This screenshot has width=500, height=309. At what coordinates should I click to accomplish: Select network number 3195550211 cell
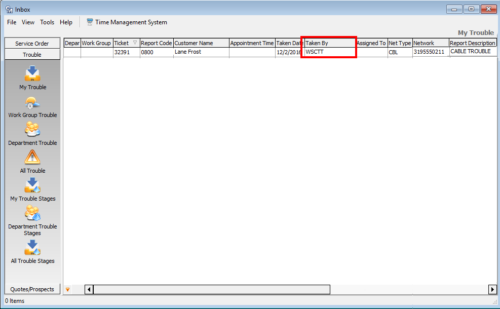(x=431, y=52)
